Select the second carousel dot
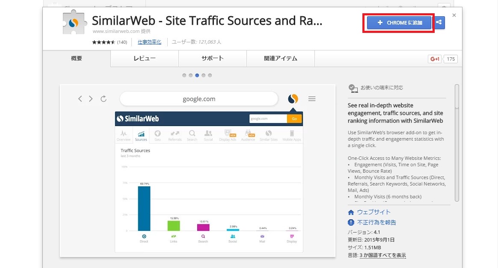 pyautogui.click(x=190, y=76)
